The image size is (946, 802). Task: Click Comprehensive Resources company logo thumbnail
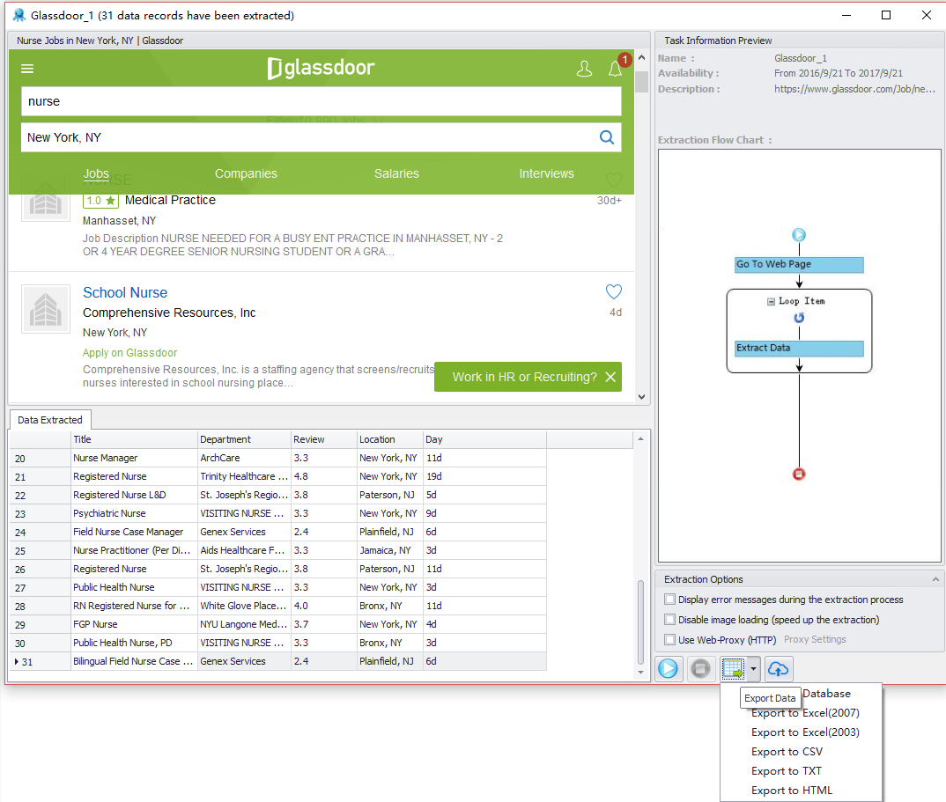point(46,309)
